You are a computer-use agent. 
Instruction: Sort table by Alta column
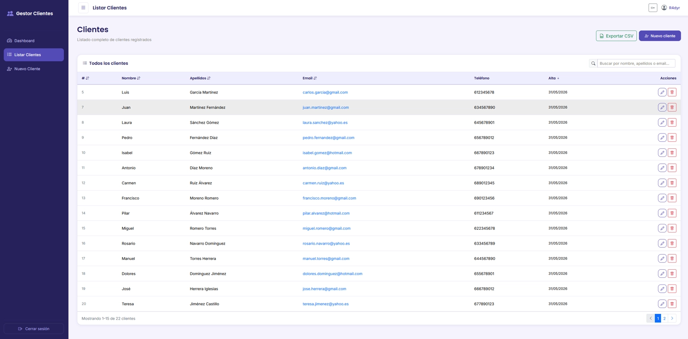pyautogui.click(x=554, y=78)
